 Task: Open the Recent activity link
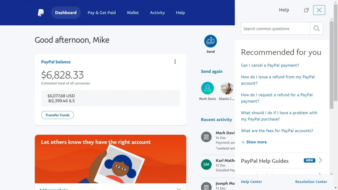(x=216, y=120)
